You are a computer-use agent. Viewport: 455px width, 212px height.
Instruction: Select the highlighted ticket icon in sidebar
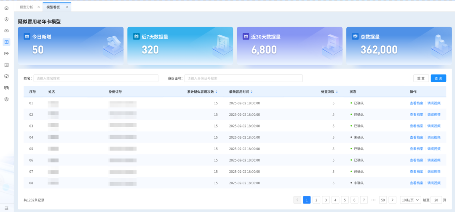[x=6, y=42]
